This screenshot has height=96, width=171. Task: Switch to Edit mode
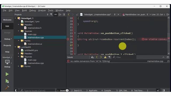[x=7, y=26]
